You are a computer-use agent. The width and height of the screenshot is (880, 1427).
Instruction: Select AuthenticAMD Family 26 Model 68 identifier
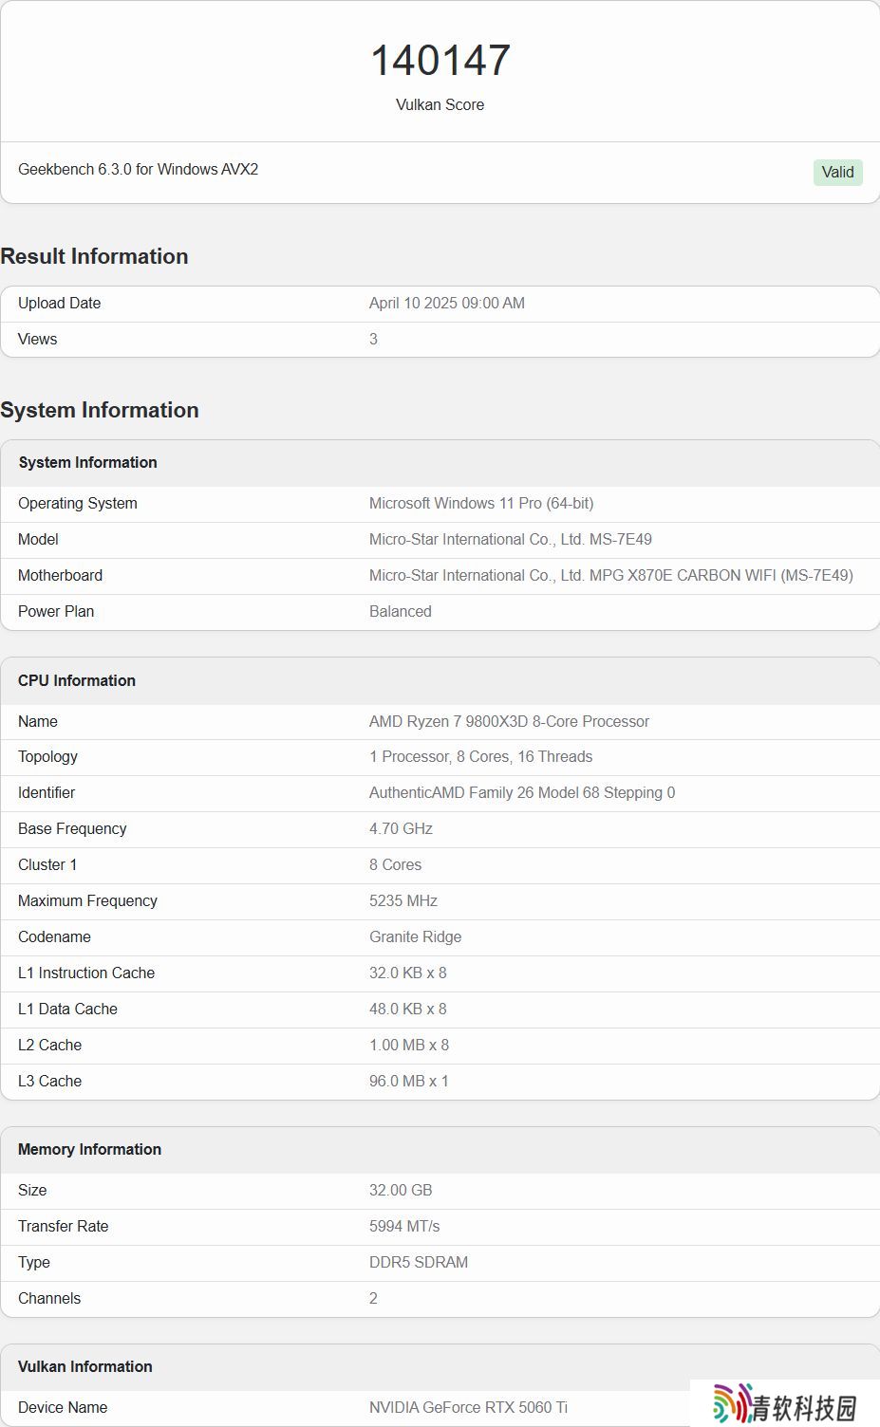click(522, 793)
